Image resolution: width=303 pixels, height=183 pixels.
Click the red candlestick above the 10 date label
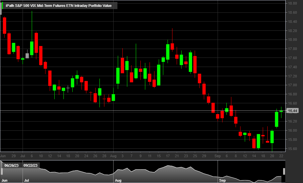41,56
